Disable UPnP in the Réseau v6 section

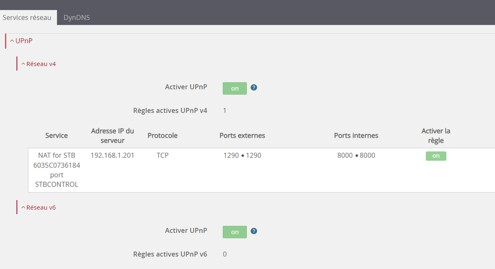235,232
